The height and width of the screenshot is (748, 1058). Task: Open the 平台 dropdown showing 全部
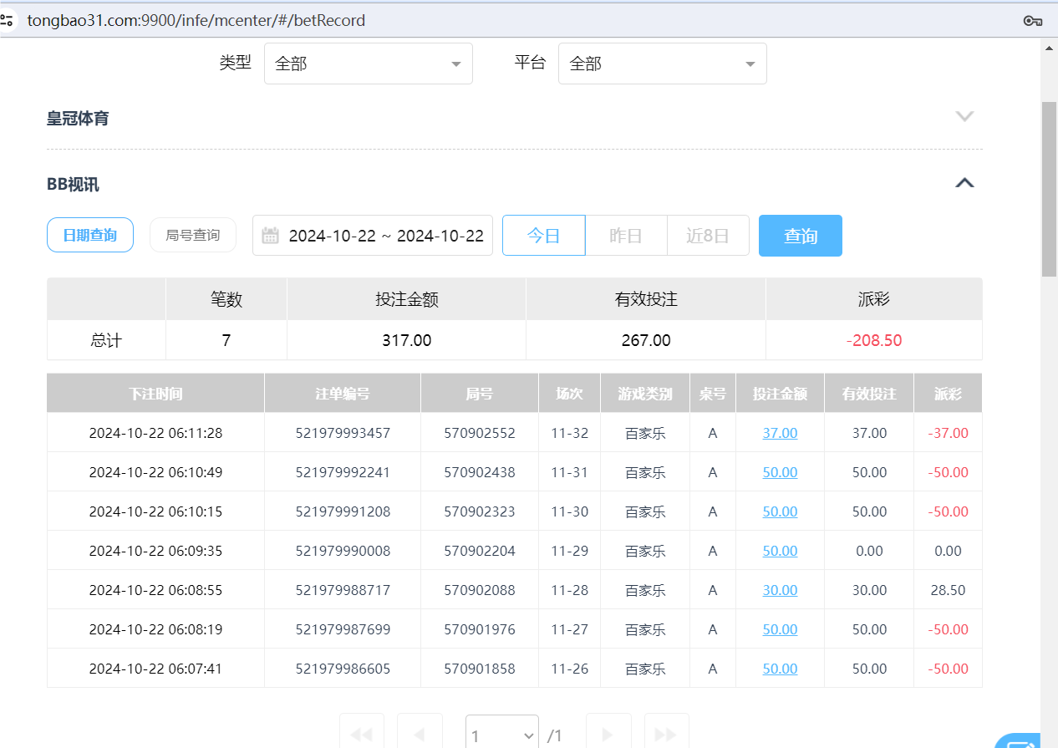point(662,63)
